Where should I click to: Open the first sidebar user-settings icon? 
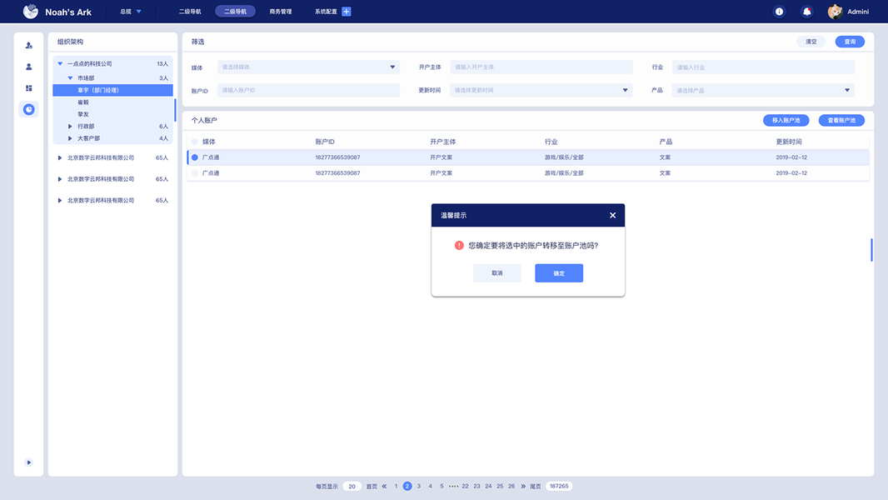point(29,45)
